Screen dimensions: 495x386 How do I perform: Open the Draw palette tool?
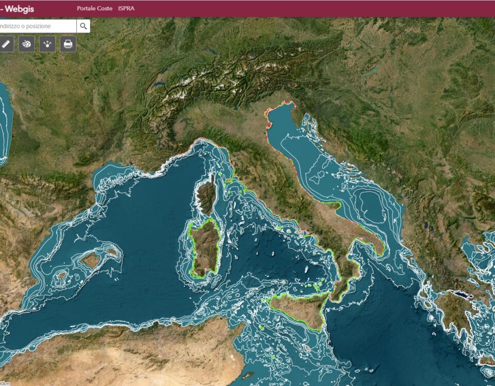click(x=26, y=44)
